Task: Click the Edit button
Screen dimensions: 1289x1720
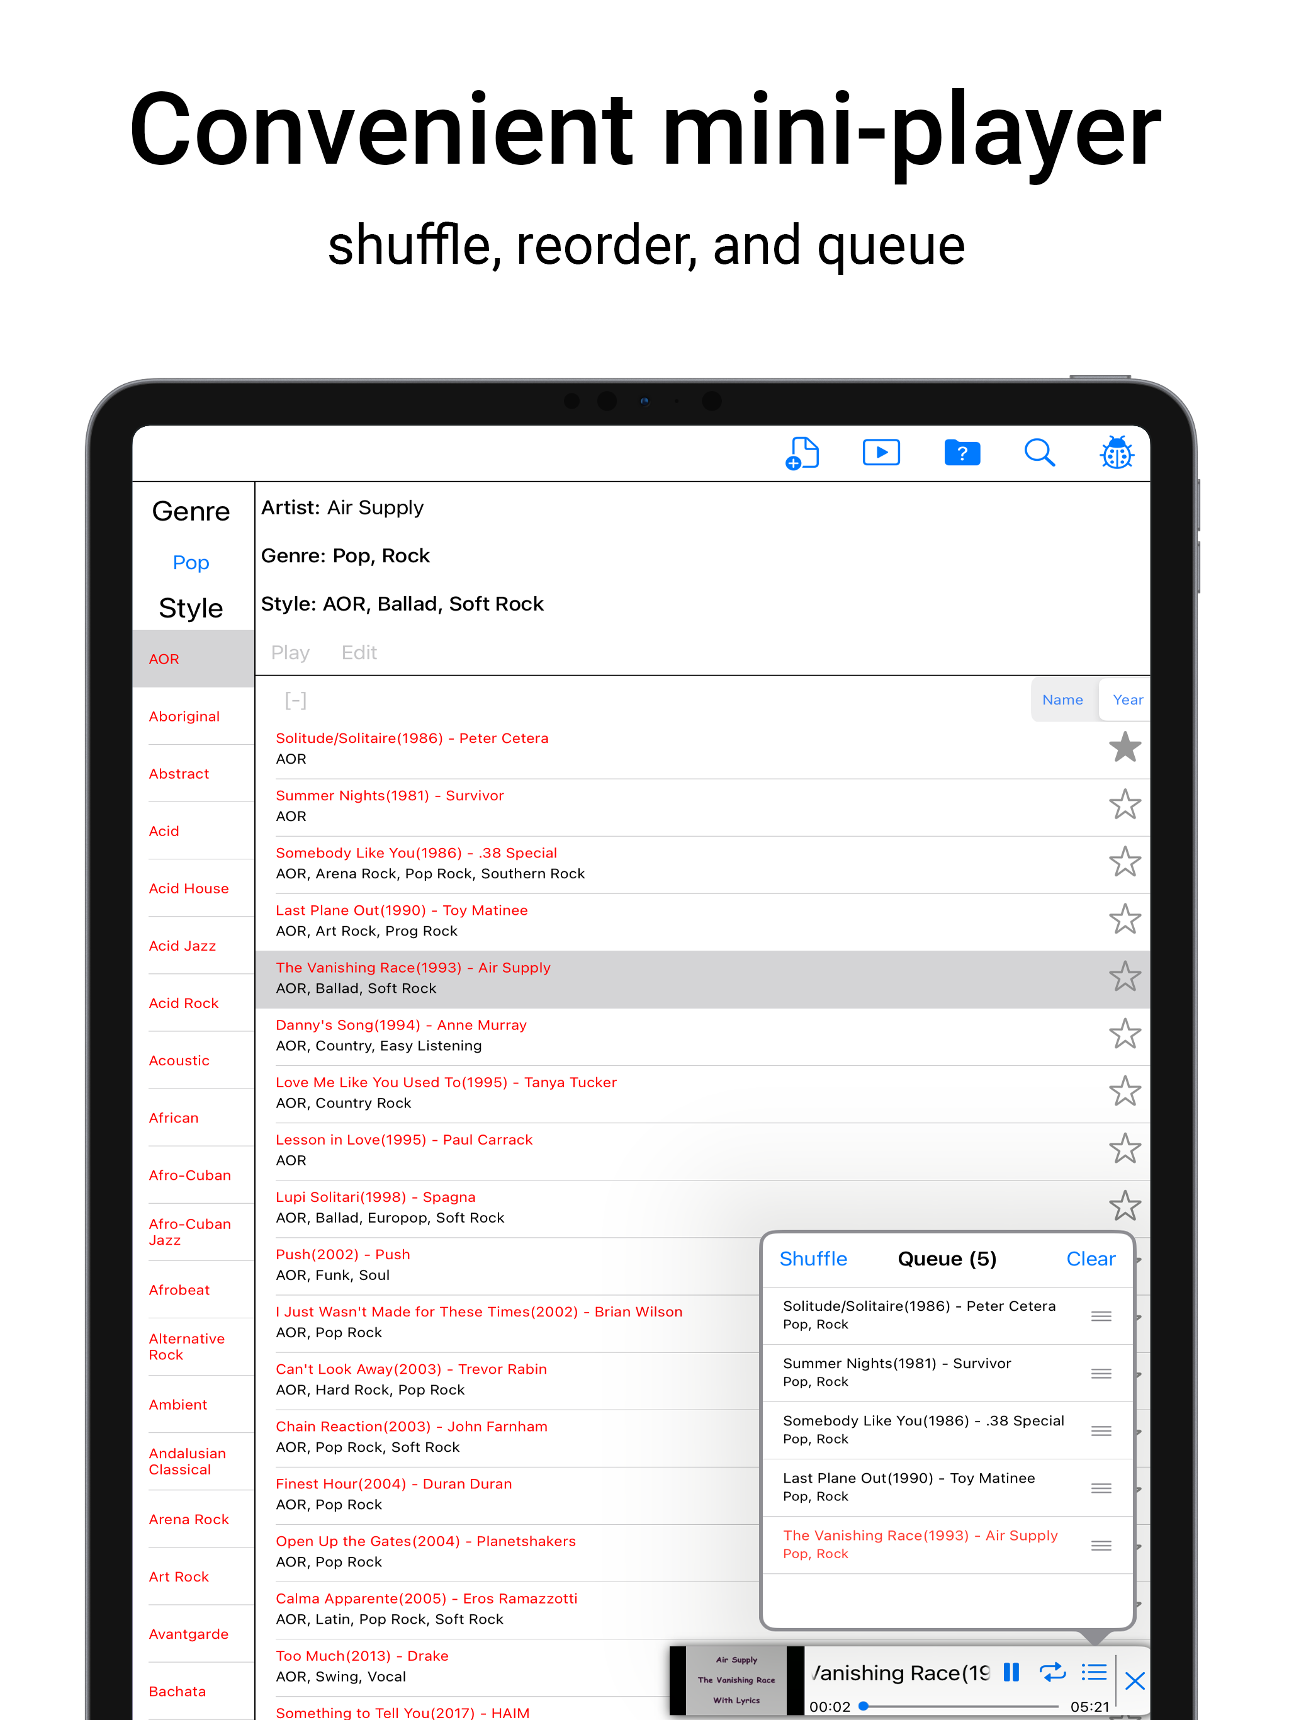Action: click(359, 652)
